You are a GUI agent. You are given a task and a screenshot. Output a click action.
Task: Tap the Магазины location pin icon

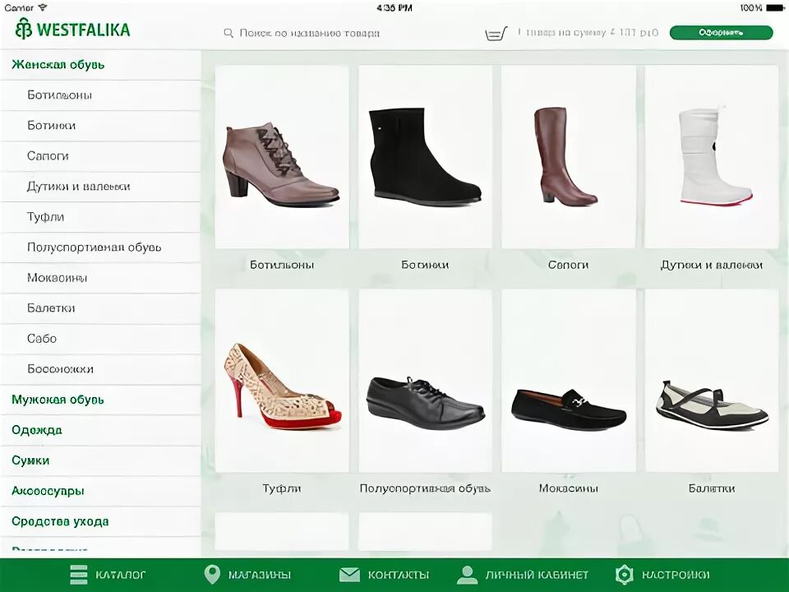(212, 575)
